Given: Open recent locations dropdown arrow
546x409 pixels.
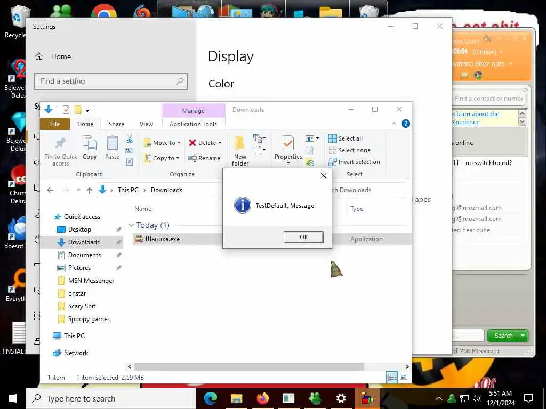Looking at the screenshot, I should (x=79, y=190).
